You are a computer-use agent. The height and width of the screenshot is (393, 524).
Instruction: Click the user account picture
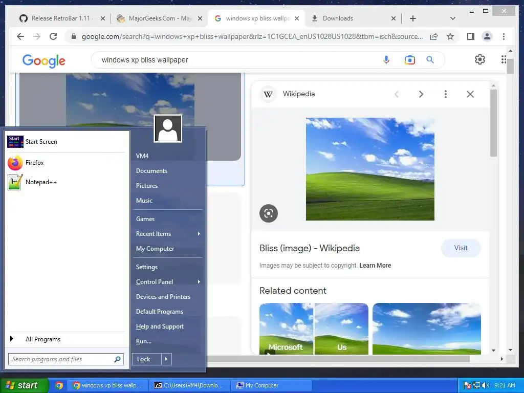click(x=168, y=128)
